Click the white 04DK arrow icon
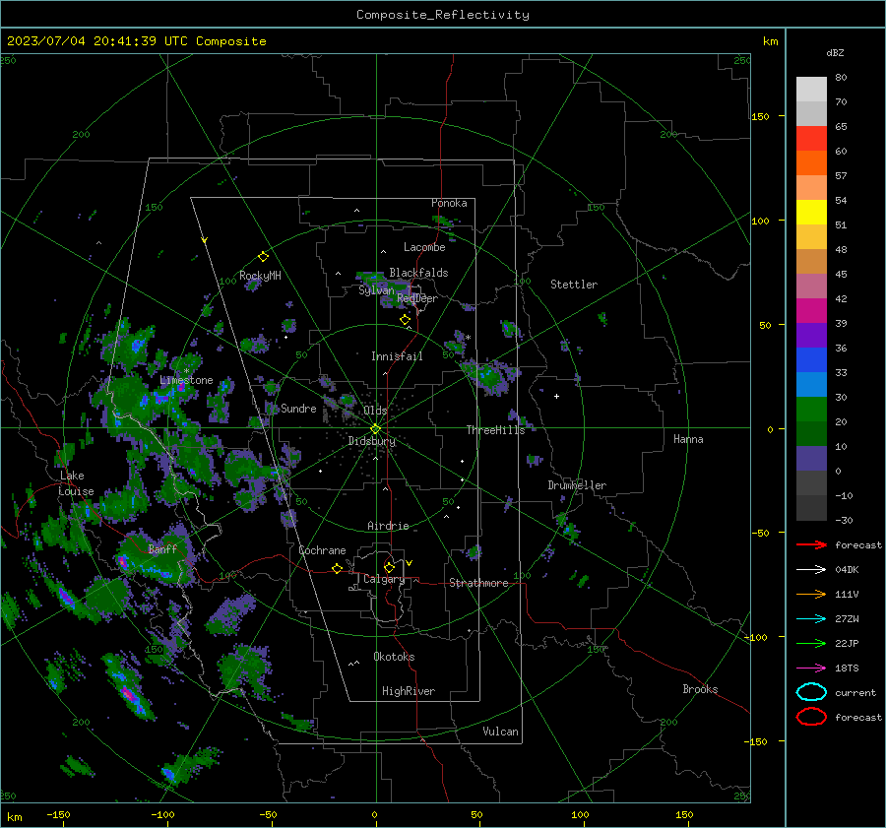The image size is (886, 828). [811, 570]
